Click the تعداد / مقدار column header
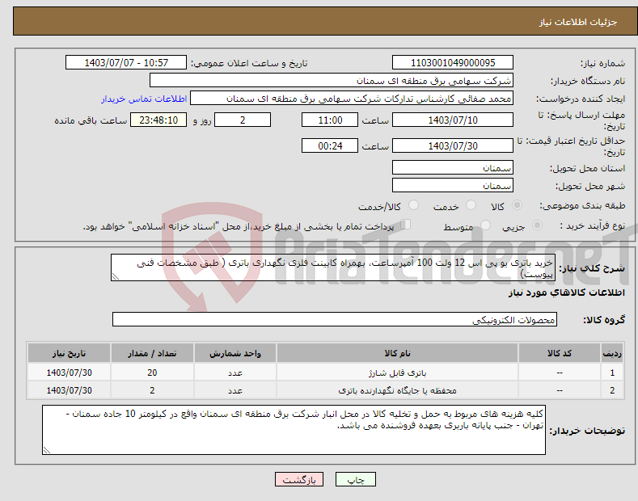The image size is (638, 501). [x=152, y=353]
